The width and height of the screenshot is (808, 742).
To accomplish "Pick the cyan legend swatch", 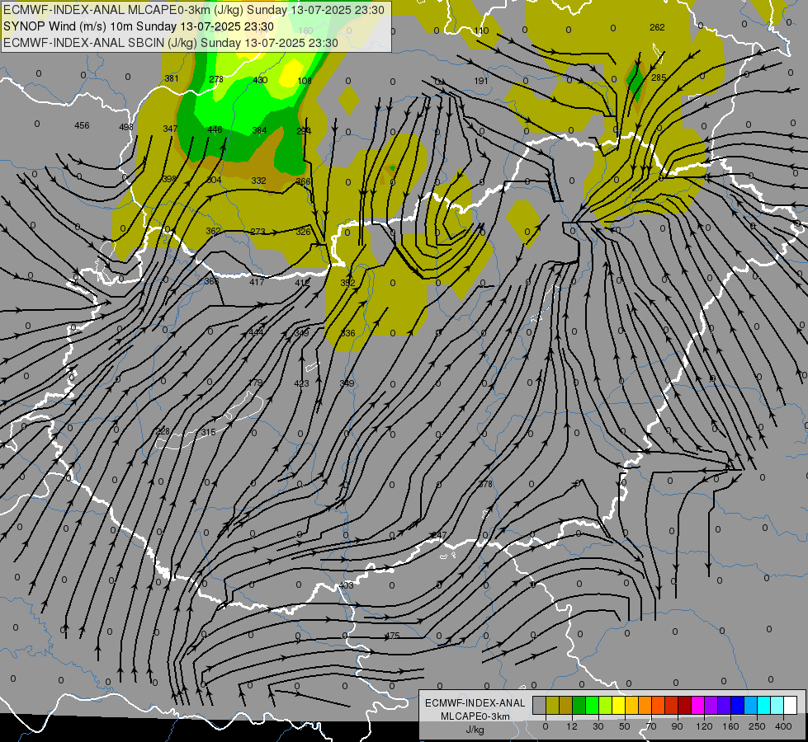I will (763, 706).
